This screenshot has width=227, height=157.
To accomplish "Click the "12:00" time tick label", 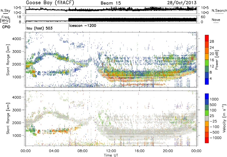I will coord(111,151).
